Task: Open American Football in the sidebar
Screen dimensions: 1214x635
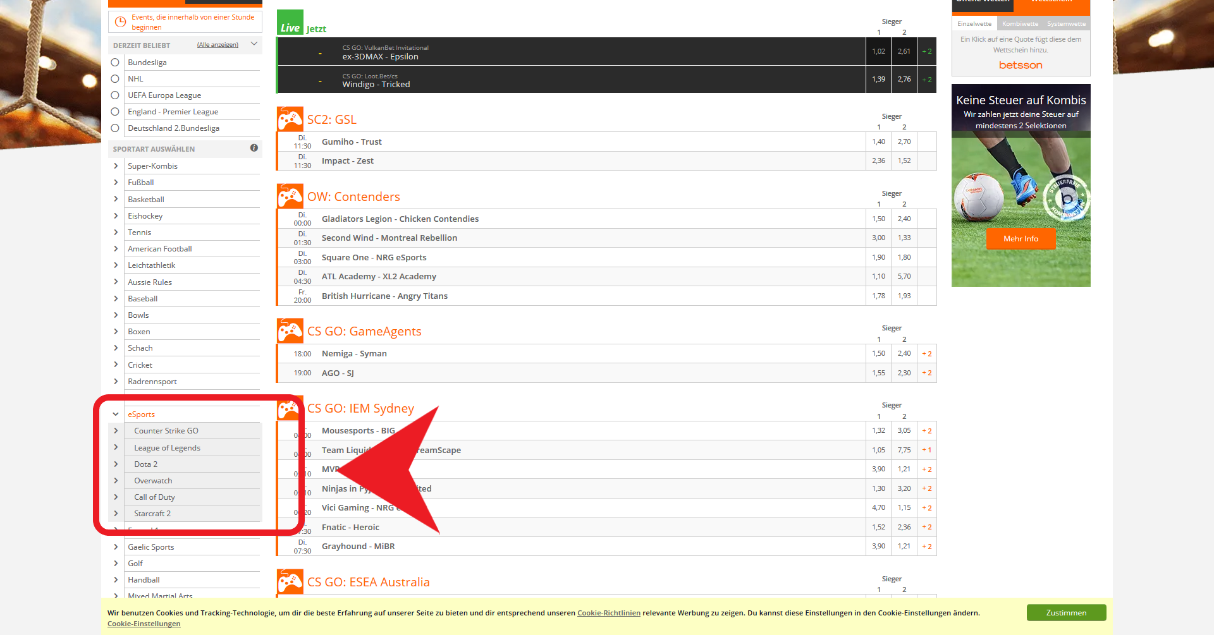Action: point(160,249)
